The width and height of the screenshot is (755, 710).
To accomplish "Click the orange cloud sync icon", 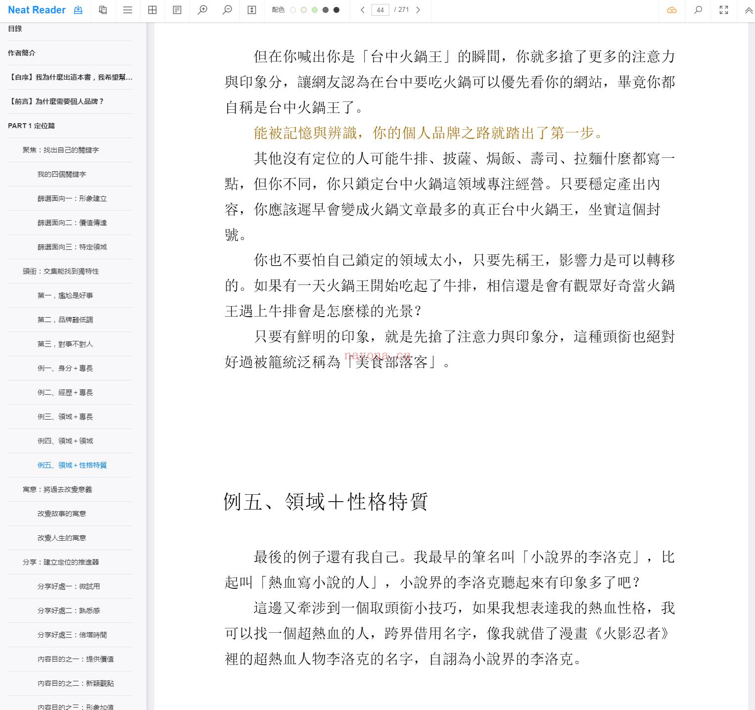I will [672, 10].
